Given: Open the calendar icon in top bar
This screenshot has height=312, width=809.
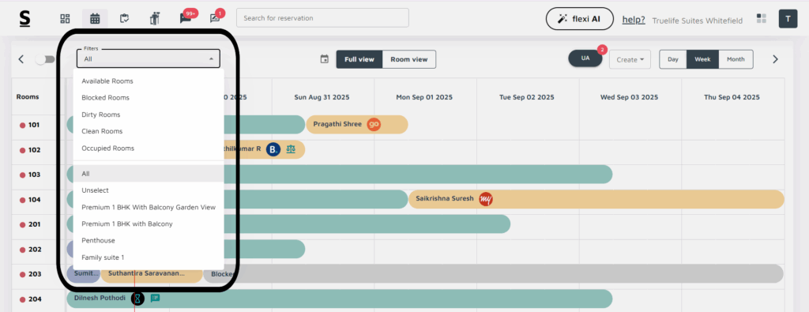Looking at the screenshot, I should 95,19.
